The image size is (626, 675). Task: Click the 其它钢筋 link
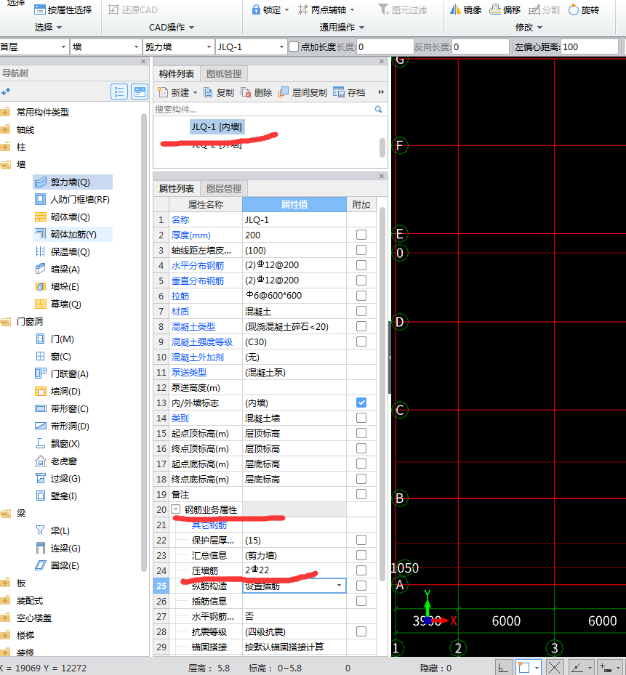[x=209, y=525]
